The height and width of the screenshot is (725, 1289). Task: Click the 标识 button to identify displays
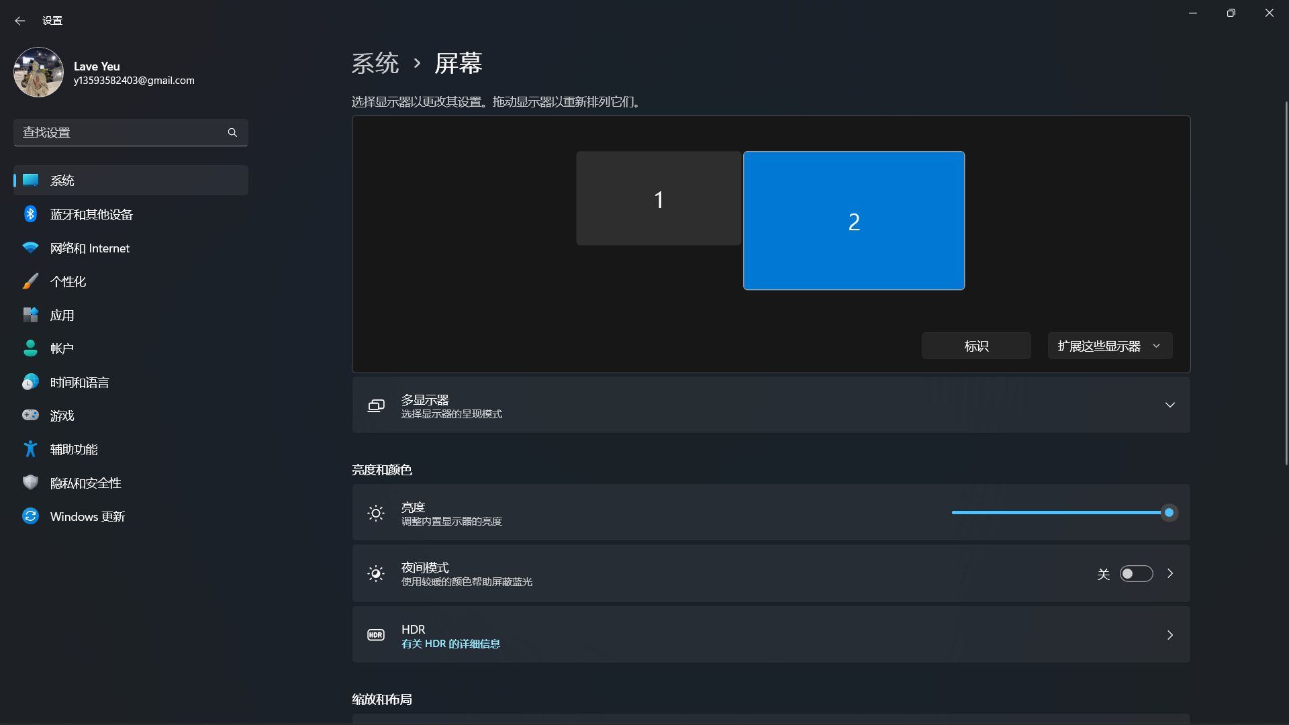coord(975,345)
